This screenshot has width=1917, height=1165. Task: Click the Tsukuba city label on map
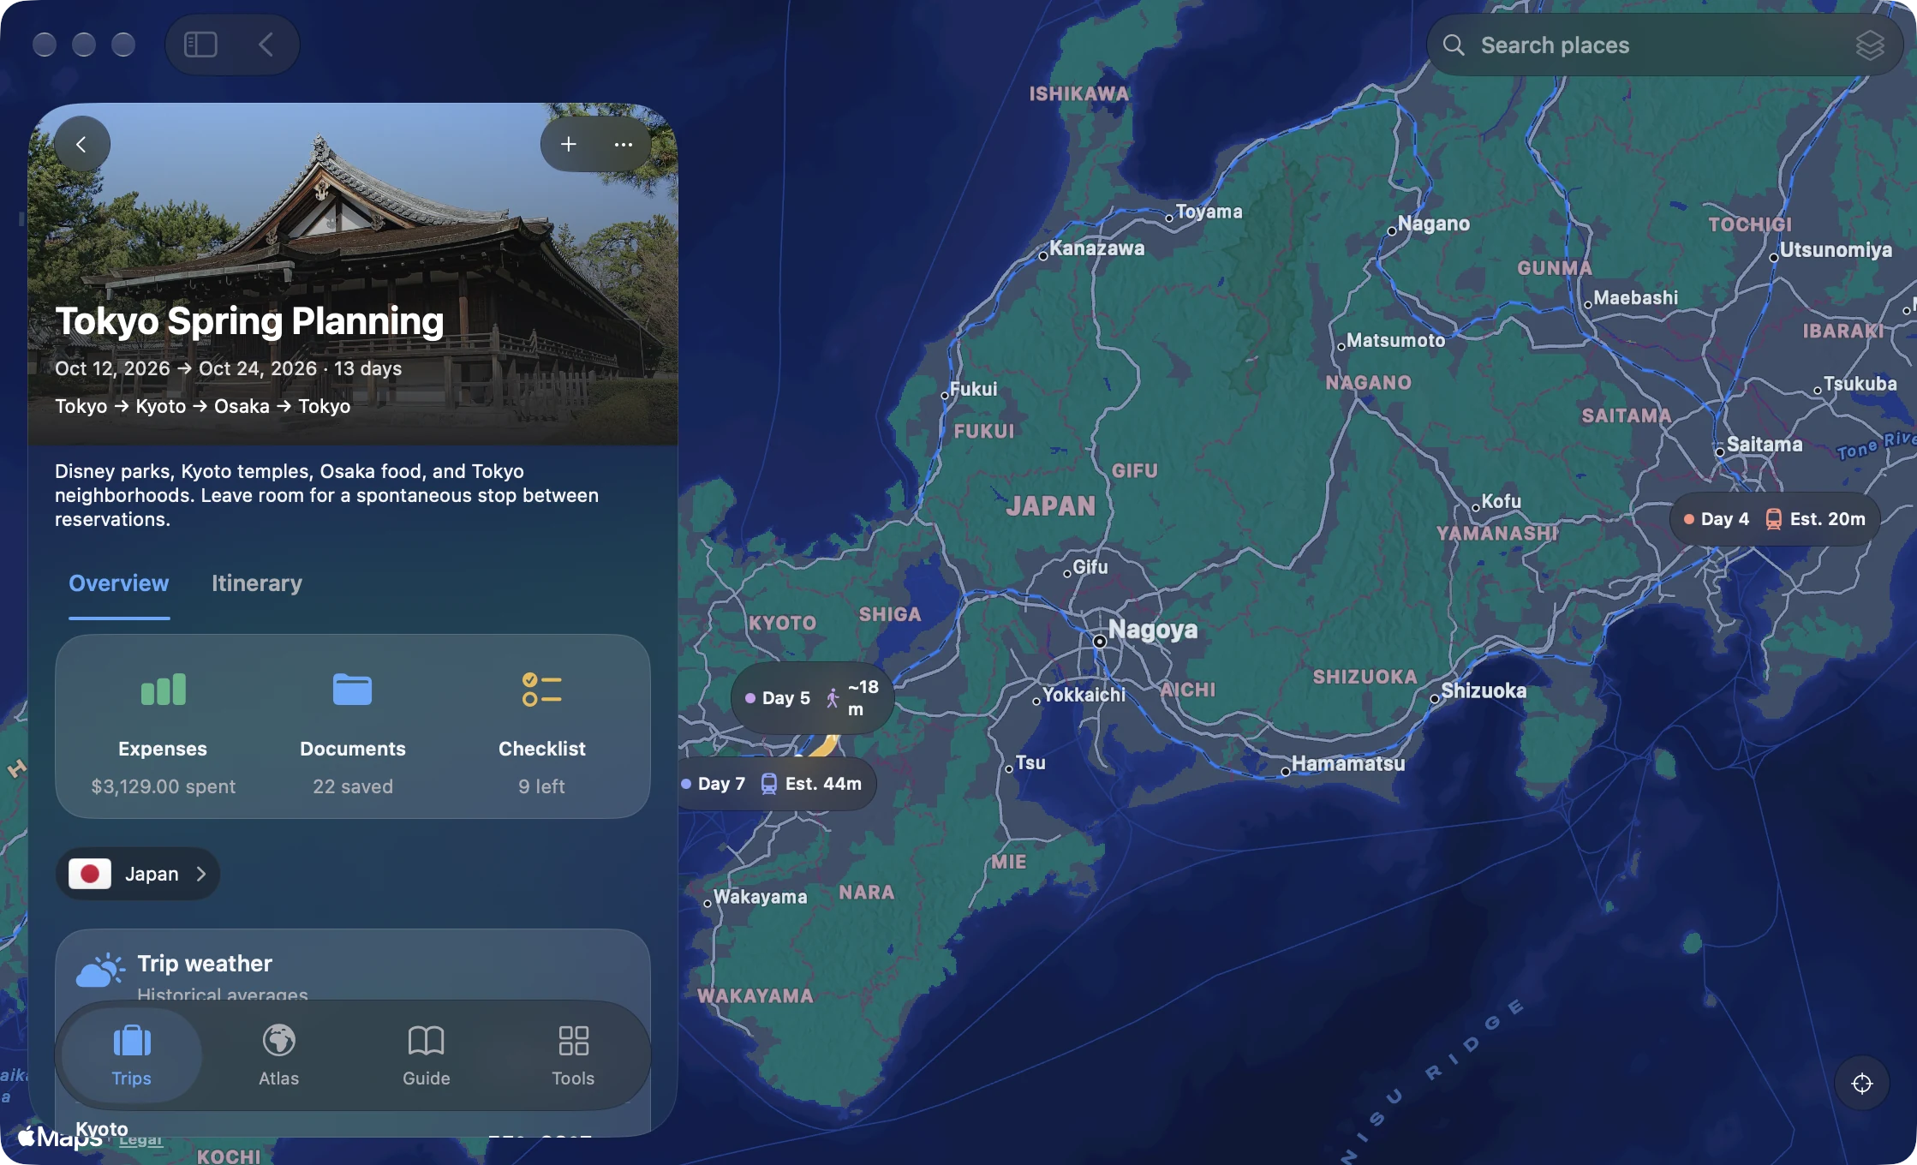click(x=1860, y=384)
